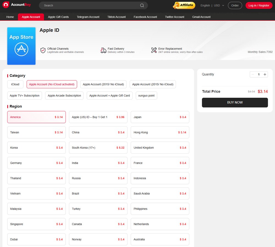Image resolution: width=275 pixels, height=247 pixels.
Task: Select the Australia region
Action: click(x=160, y=239)
